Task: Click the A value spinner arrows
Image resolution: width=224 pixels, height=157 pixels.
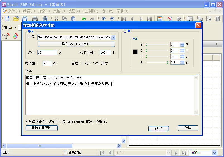Action: [182, 62]
